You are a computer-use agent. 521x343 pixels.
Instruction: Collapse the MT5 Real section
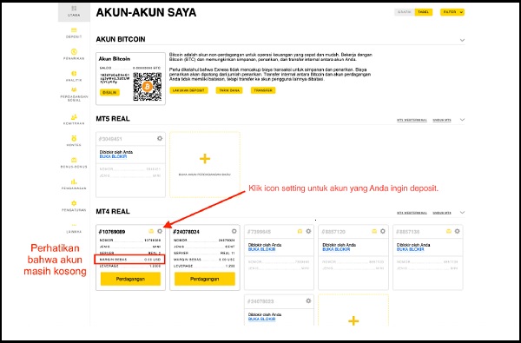pos(462,120)
